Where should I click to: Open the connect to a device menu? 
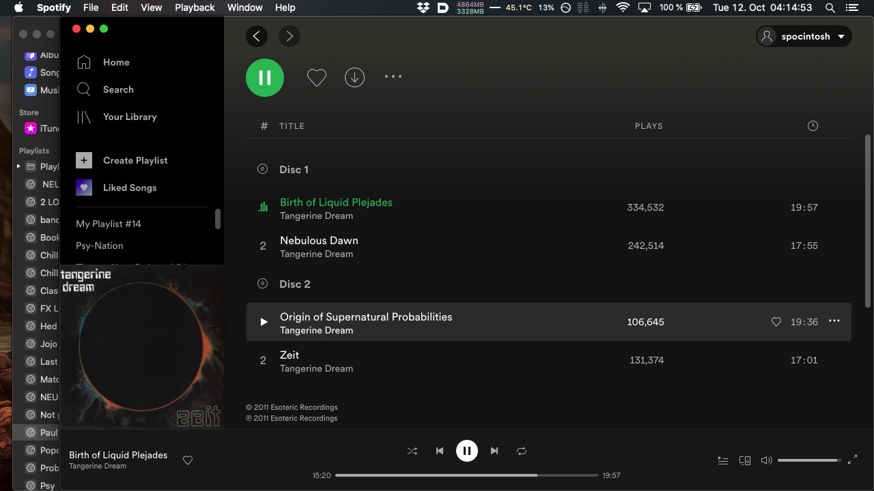pos(745,460)
